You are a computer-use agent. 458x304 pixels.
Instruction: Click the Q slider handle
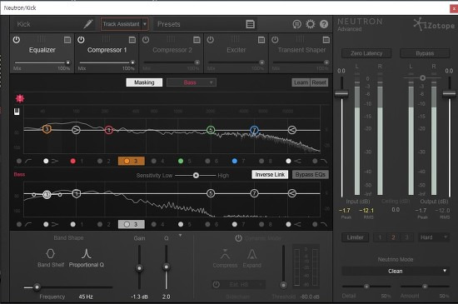pyautogui.click(x=167, y=267)
